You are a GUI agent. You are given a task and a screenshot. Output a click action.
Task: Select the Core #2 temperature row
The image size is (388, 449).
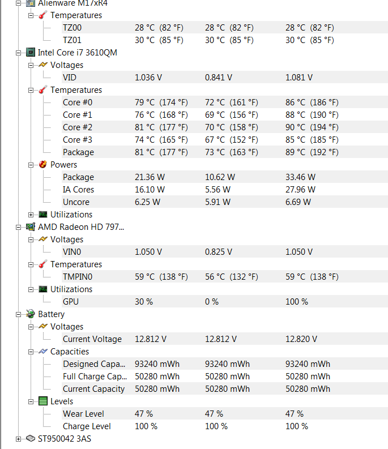tap(78, 127)
